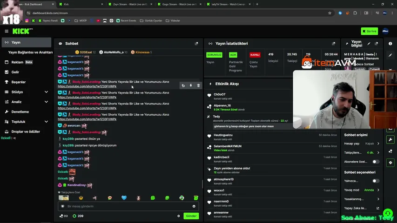Image resolution: width=397 pixels, height=223 pixels.
Task: Open the Recent Events bookmark
Action: pos(126,20)
